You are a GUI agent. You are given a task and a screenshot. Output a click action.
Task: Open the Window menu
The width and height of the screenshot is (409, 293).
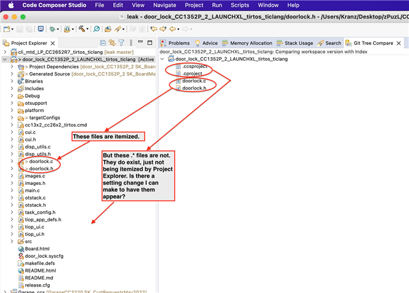tap(268, 5)
